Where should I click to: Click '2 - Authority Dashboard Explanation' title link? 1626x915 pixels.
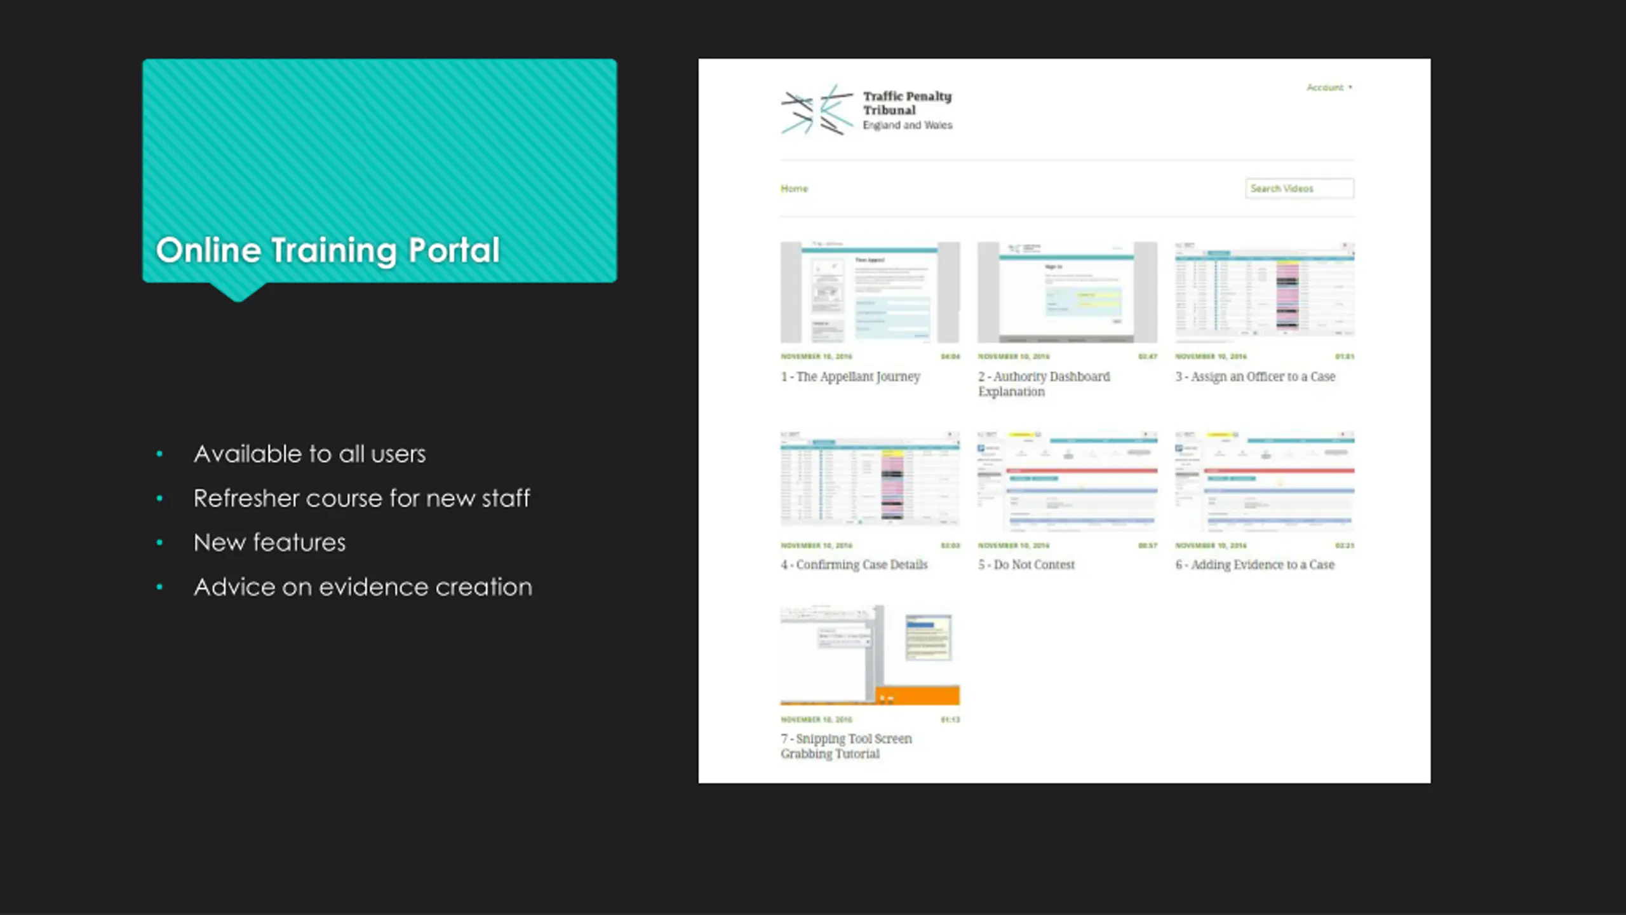(x=1044, y=384)
